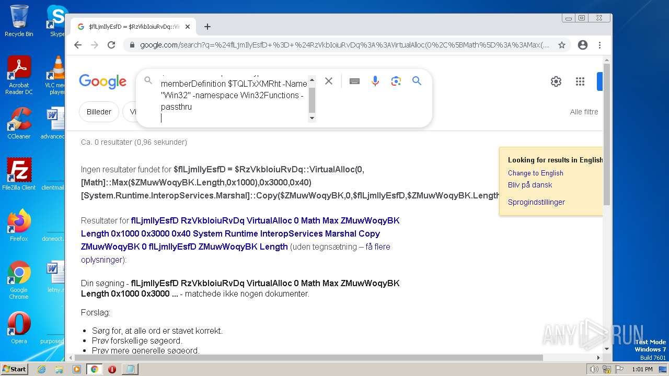Image resolution: width=669 pixels, height=376 pixels.
Task: Bookmark this page with star icon
Action: [x=562, y=45]
